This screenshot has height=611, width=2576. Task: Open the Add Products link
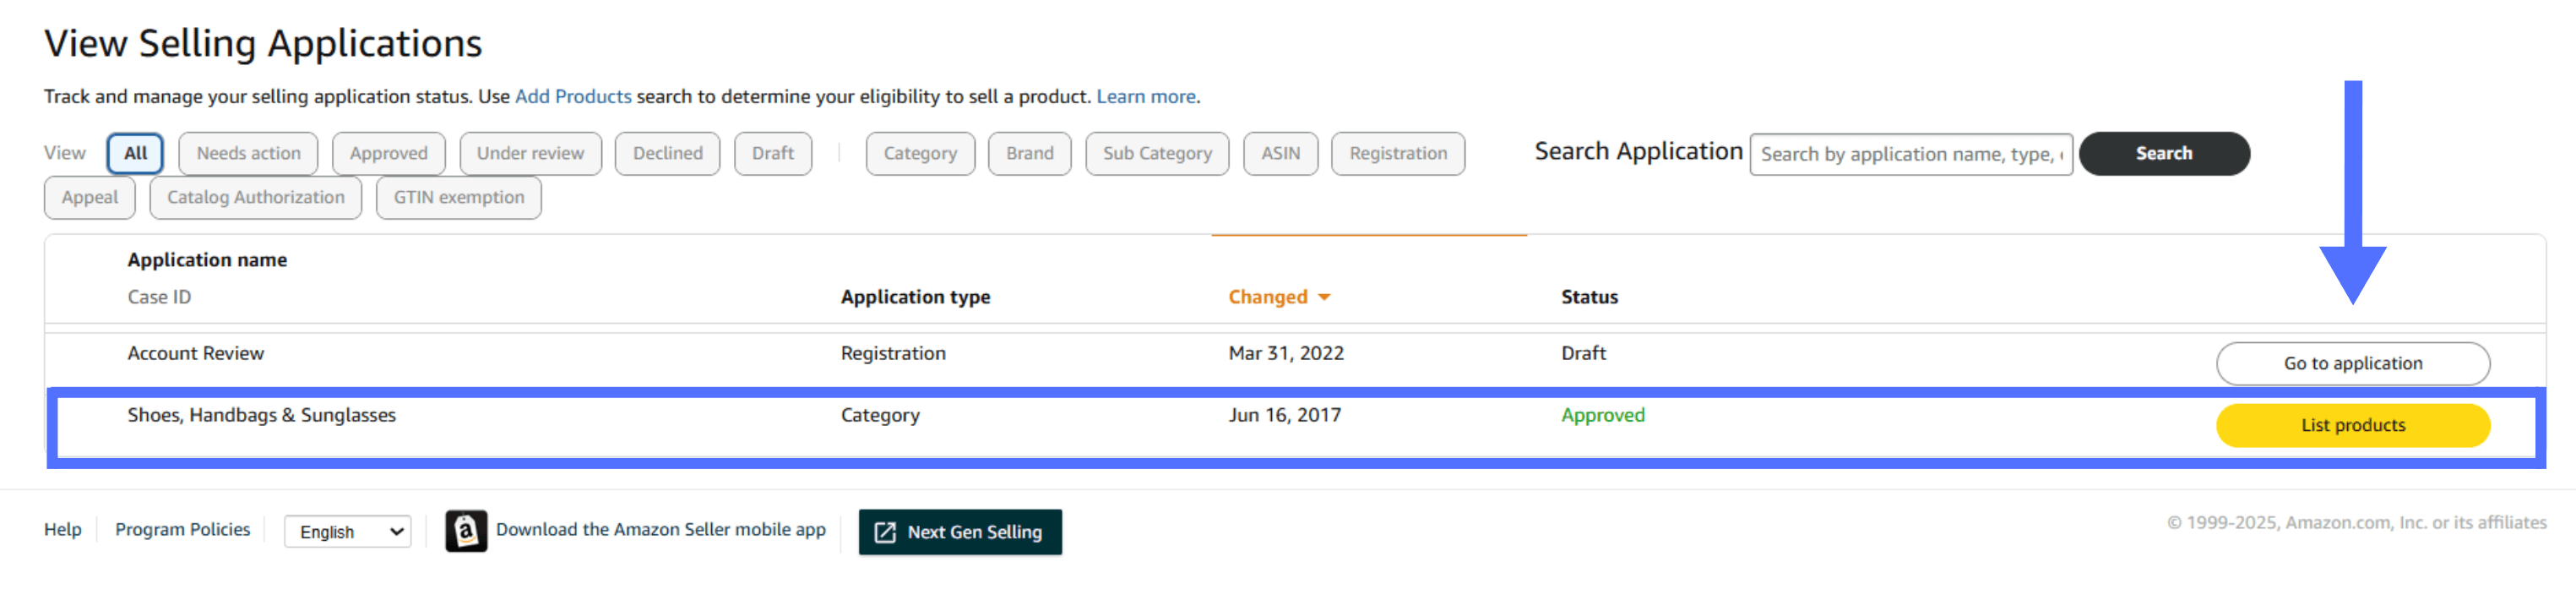click(x=573, y=97)
